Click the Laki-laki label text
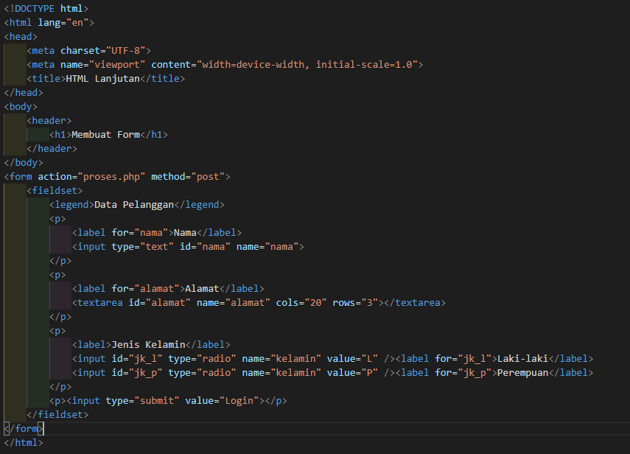Viewport: 630px width, 454px height. point(522,359)
